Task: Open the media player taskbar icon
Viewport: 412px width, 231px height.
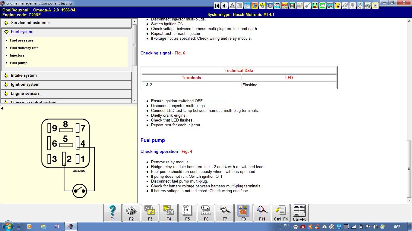Action: (x=29, y=226)
